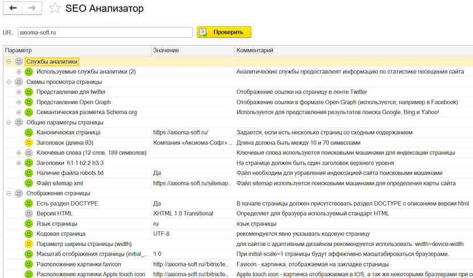473x278 pixels.
Task: Expand Семантическая разметка Schema.org row
Action: [x=19, y=112]
